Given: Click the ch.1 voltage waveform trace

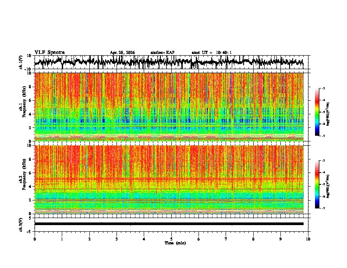Looking at the screenshot, I should point(169,62).
